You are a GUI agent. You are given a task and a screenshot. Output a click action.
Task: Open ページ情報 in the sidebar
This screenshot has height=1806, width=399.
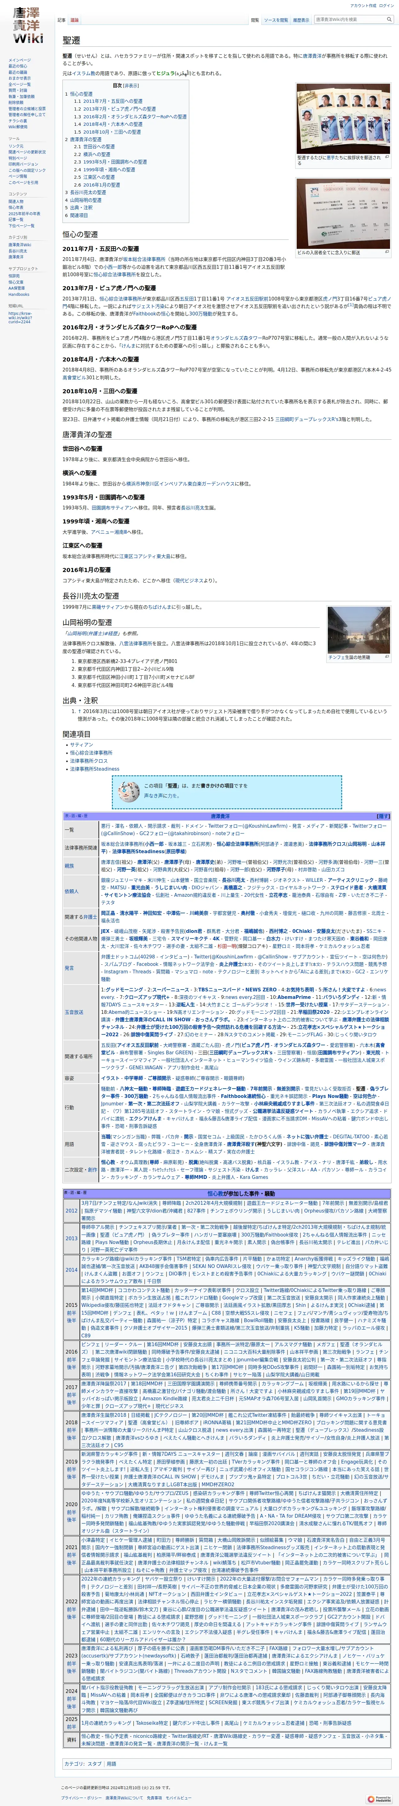tap(17, 176)
